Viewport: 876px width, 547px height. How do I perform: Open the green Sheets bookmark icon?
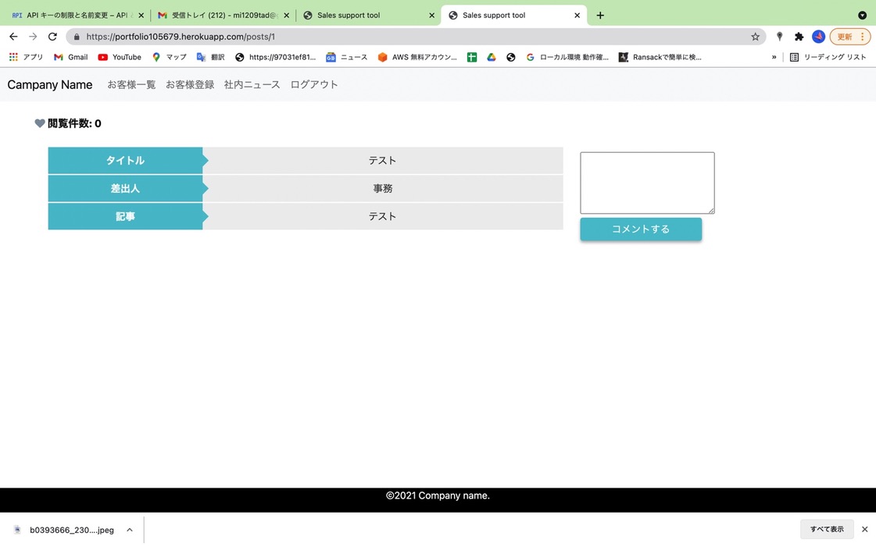(x=472, y=57)
